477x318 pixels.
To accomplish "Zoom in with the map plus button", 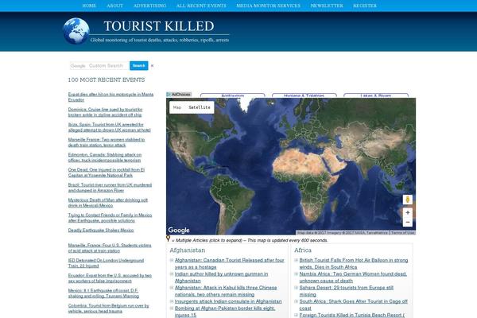I will 408,213.
